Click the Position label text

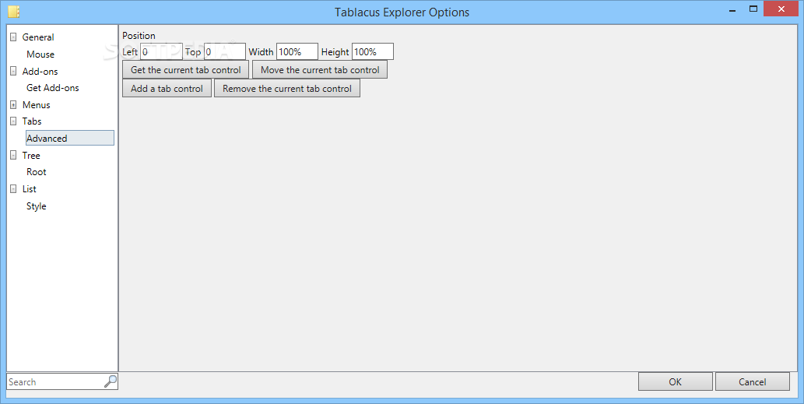click(139, 35)
